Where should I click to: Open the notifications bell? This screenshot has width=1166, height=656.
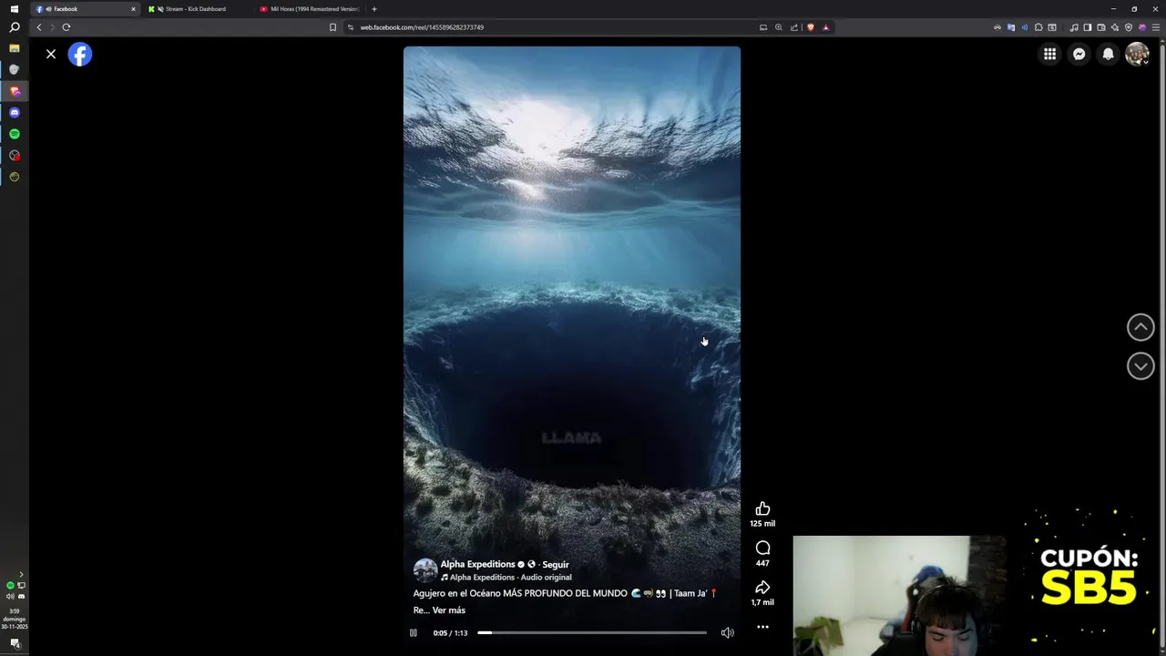tap(1108, 55)
